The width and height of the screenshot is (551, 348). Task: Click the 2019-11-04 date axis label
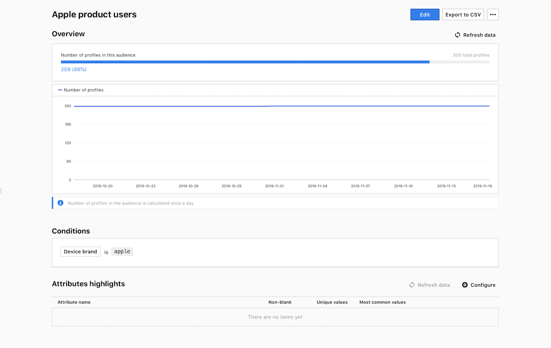(318, 186)
